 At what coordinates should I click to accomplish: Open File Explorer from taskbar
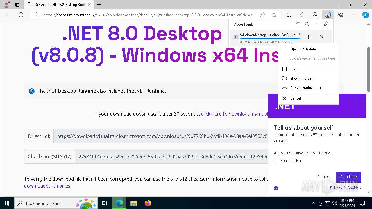(133, 203)
